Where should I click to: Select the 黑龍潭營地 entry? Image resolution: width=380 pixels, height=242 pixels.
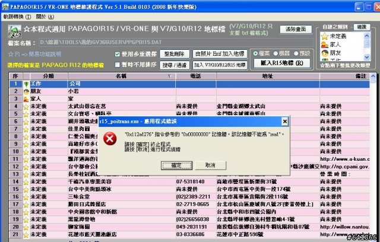click(x=82, y=219)
